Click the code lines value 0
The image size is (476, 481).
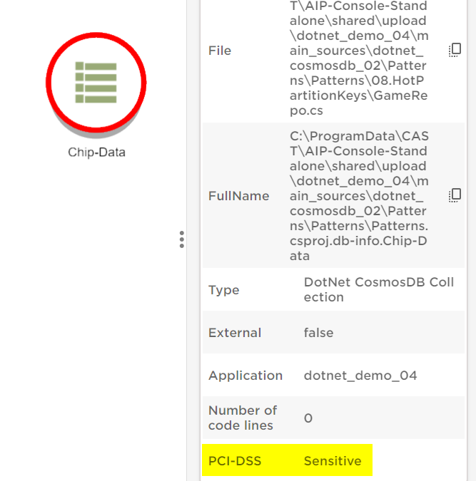[x=308, y=418]
